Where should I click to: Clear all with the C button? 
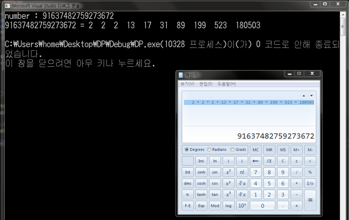point(283,161)
